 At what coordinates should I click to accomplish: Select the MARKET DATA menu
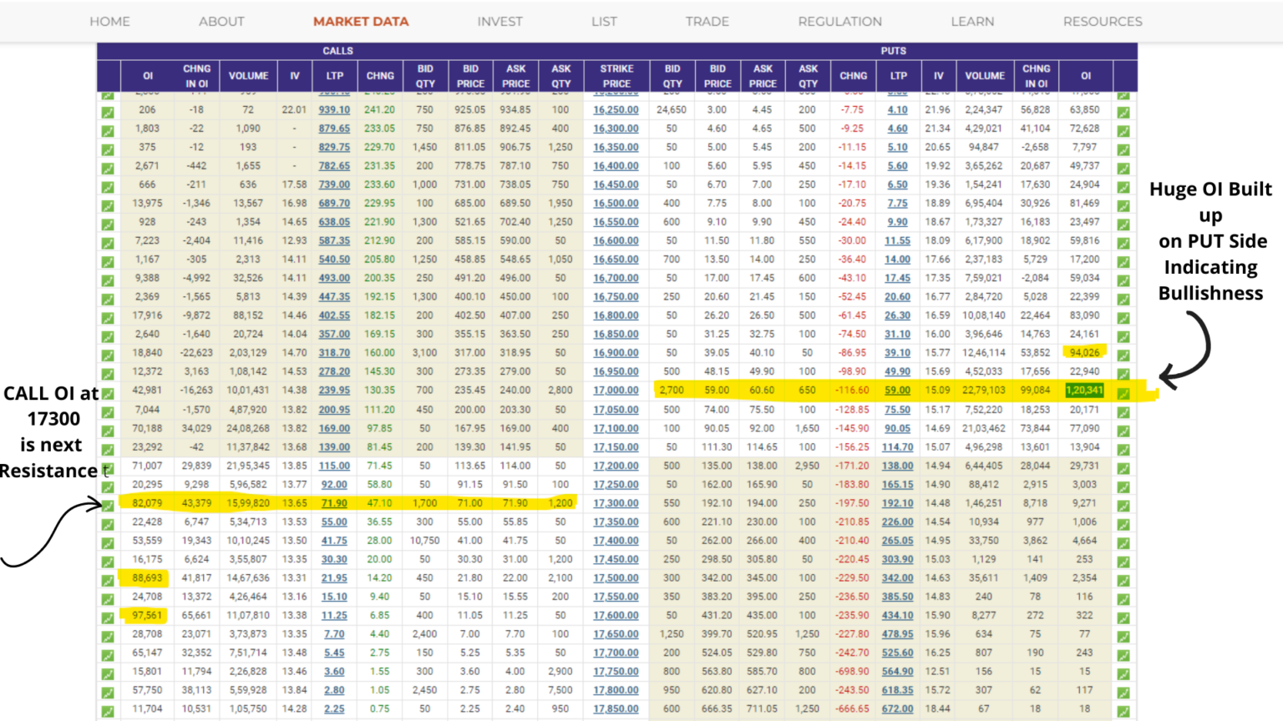(361, 22)
